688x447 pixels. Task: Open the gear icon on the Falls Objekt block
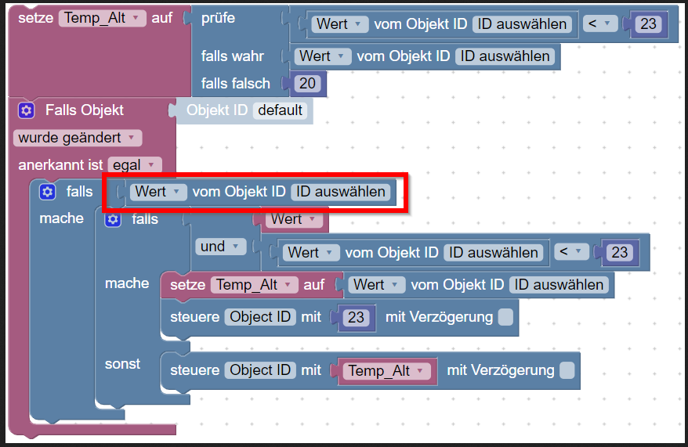(x=27, y=110)
